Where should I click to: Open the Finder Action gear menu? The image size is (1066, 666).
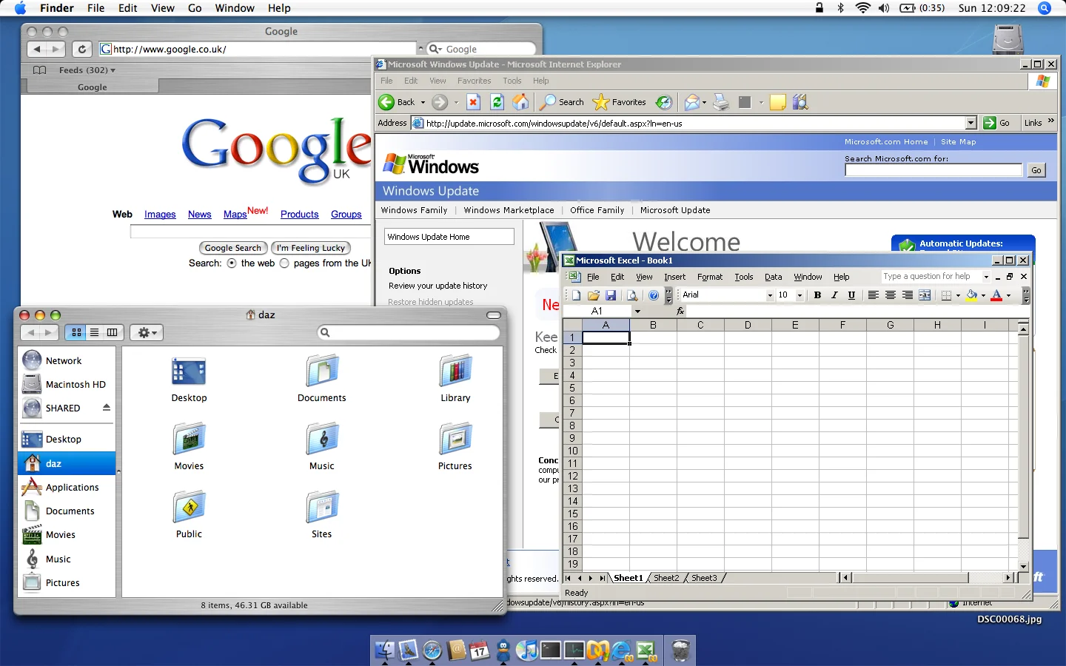pyautogui.click(x=147, y=333)
